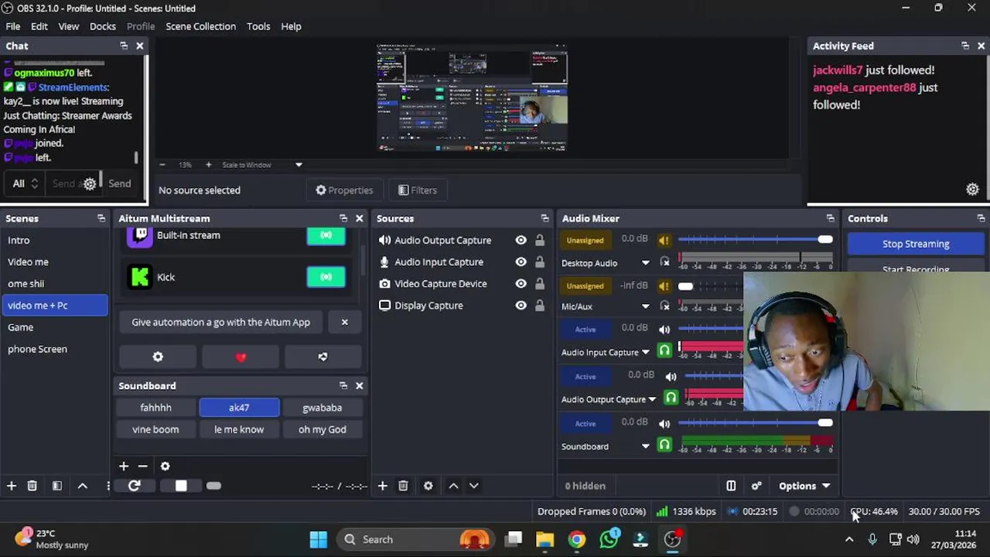Open the Scene Collection menu

(200, 26)
